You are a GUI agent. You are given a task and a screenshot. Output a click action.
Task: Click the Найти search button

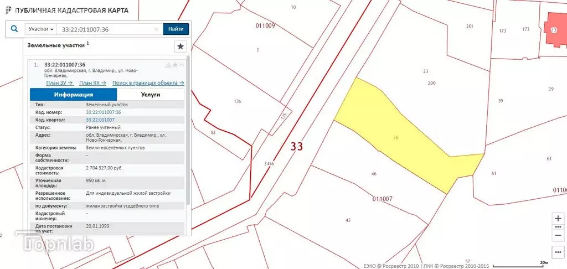coord(176,29)
